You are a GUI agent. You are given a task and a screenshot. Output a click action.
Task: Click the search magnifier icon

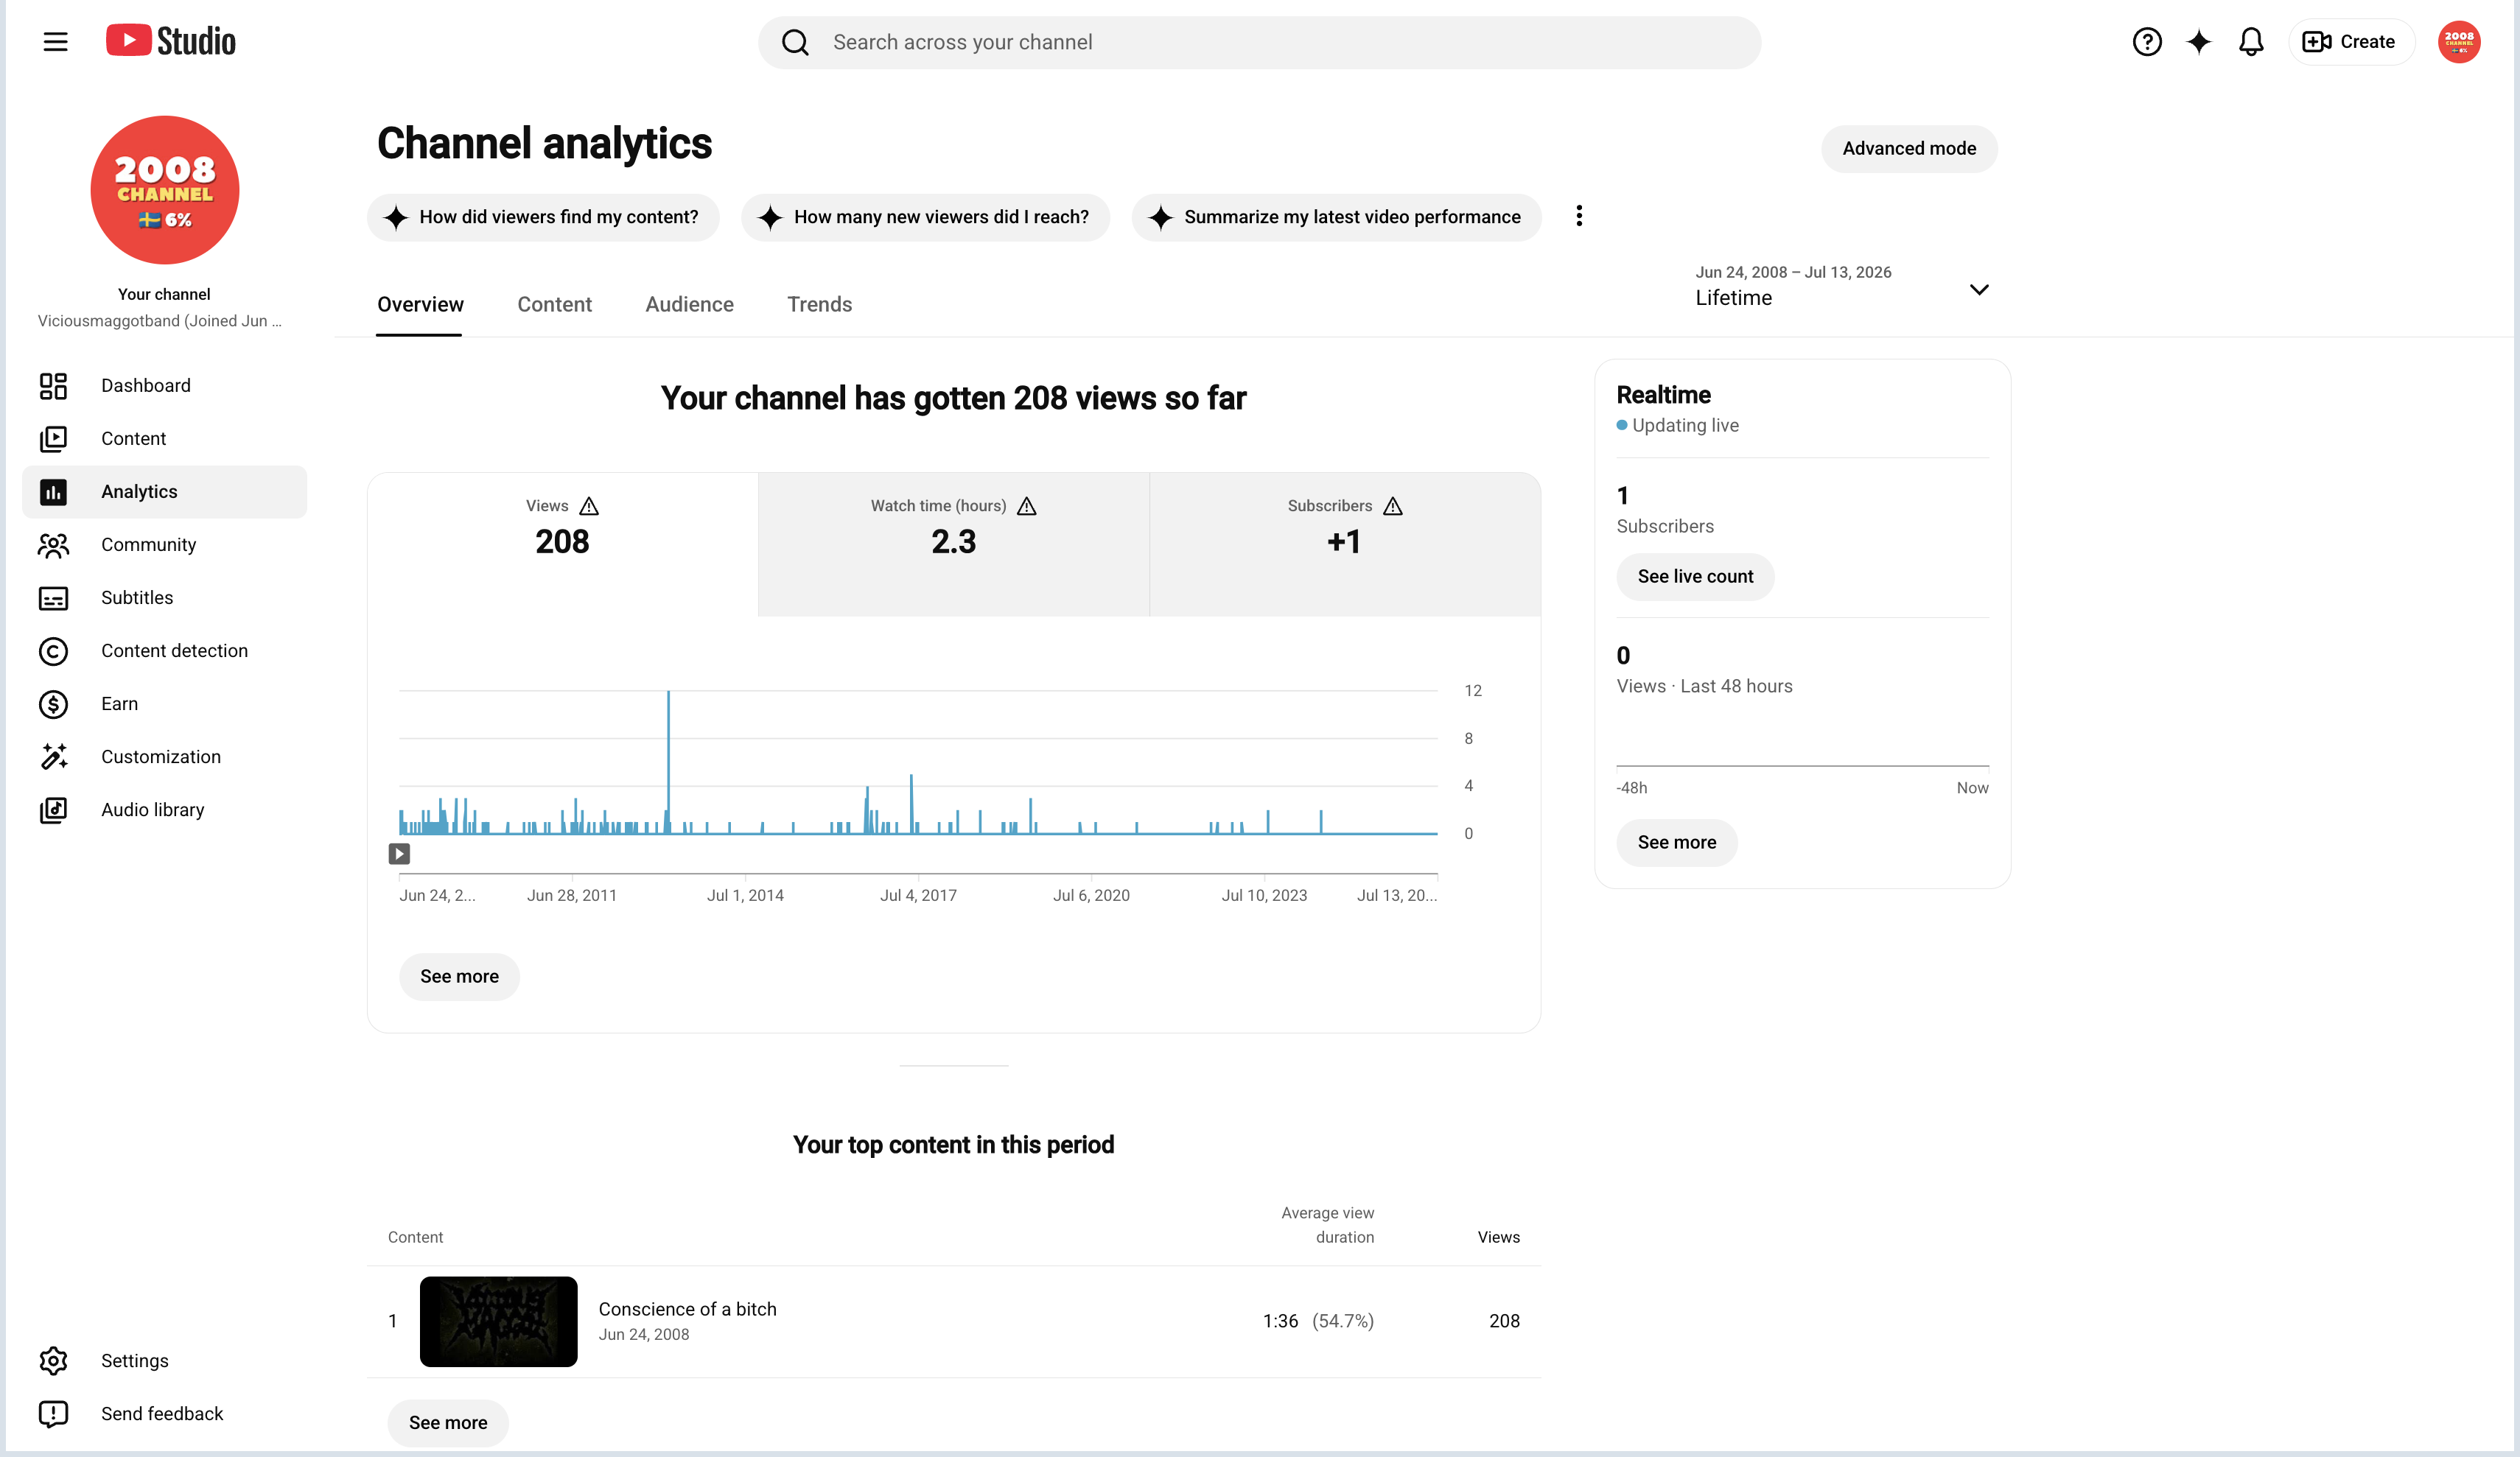795,42
